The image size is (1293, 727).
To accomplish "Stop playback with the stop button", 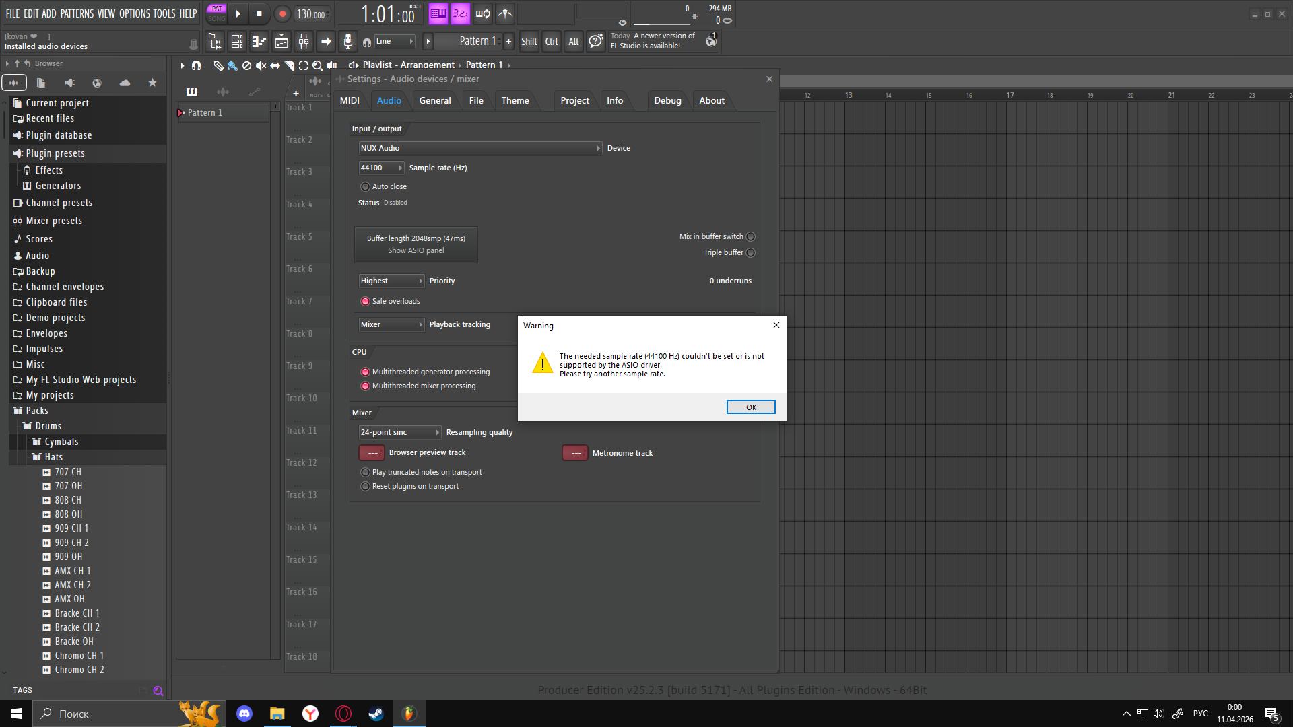I will [x=259, y=14].
